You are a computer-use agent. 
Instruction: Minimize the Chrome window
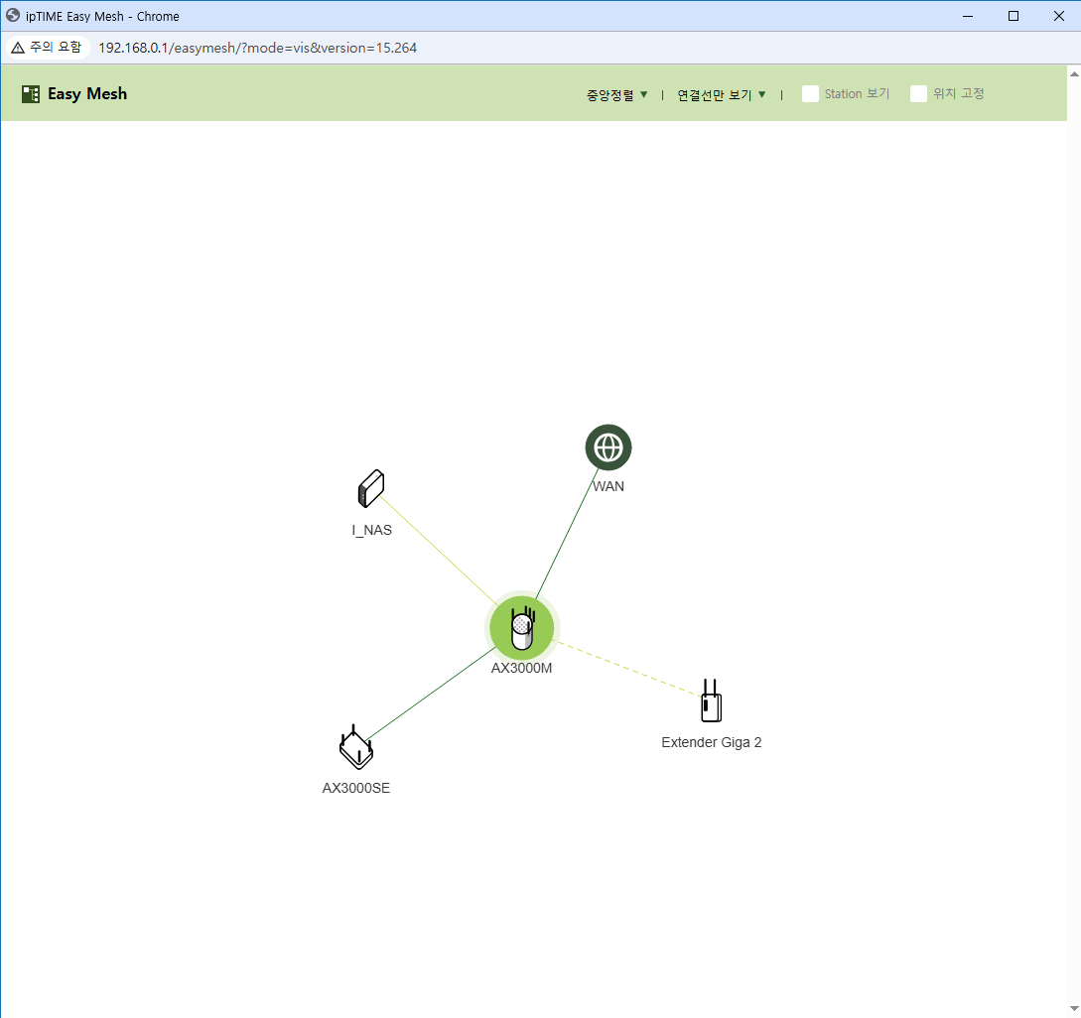pyautogui.click(x=968, y=16)
